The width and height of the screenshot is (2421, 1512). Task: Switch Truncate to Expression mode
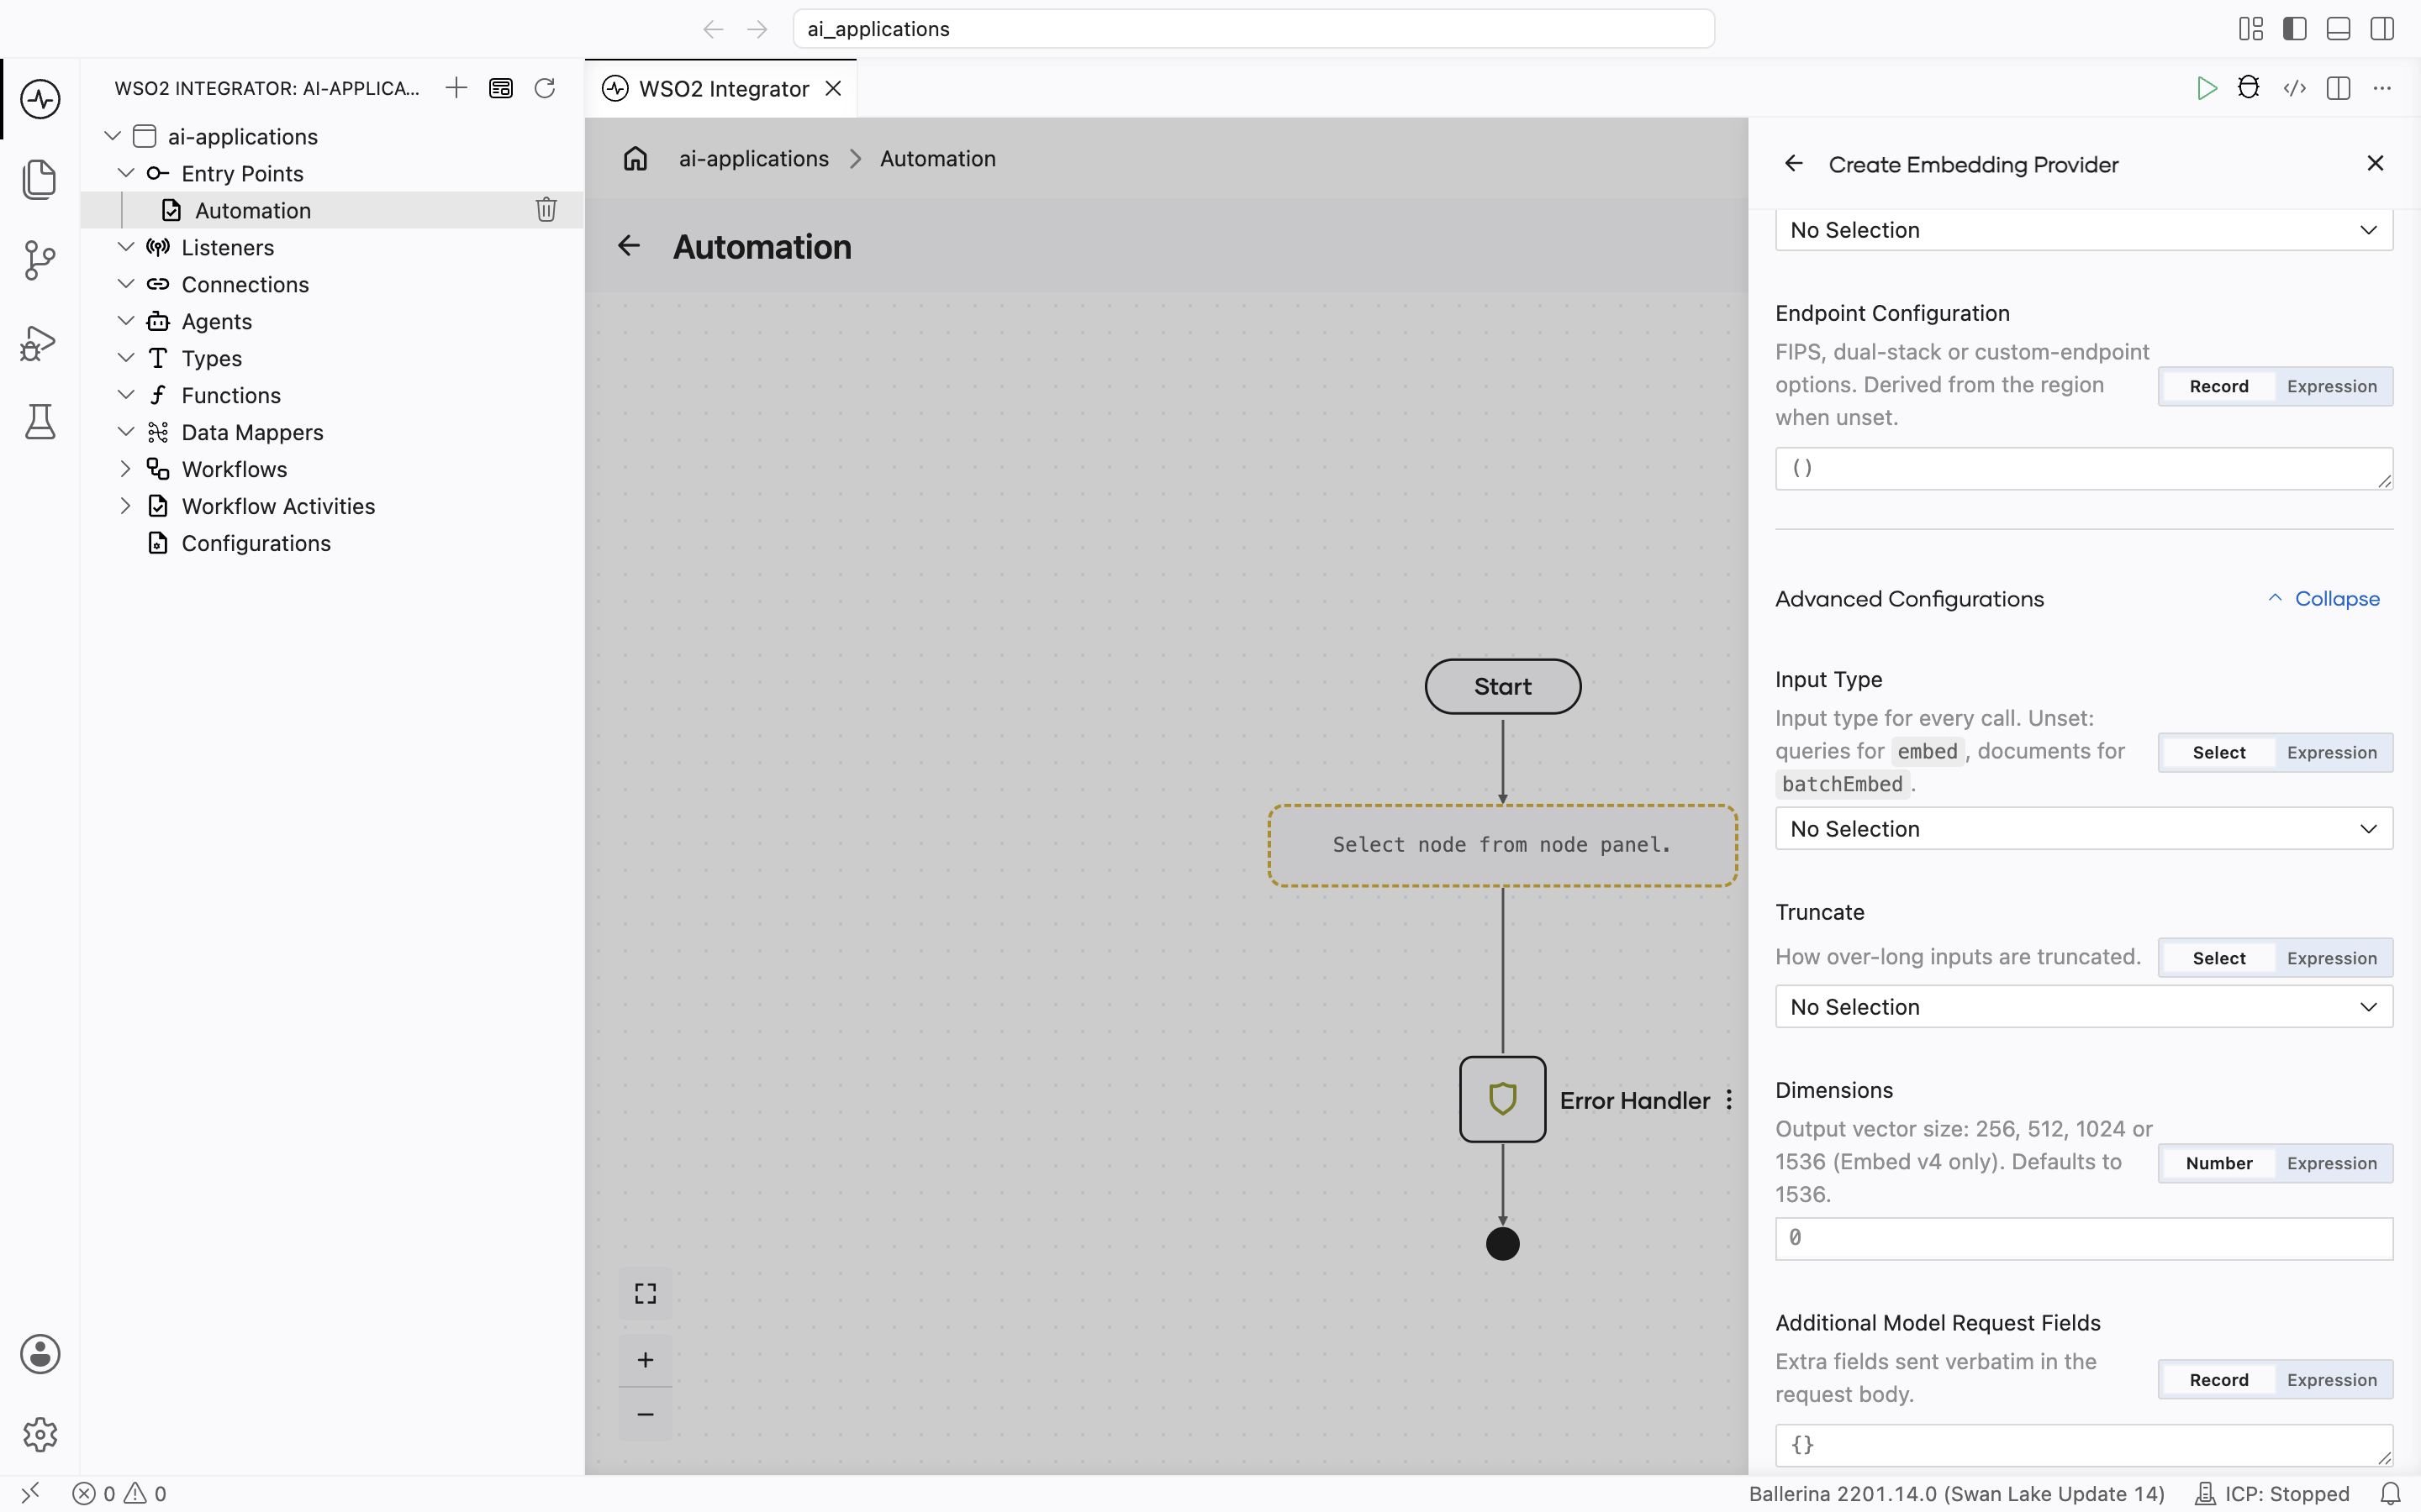pos(2332,958)
